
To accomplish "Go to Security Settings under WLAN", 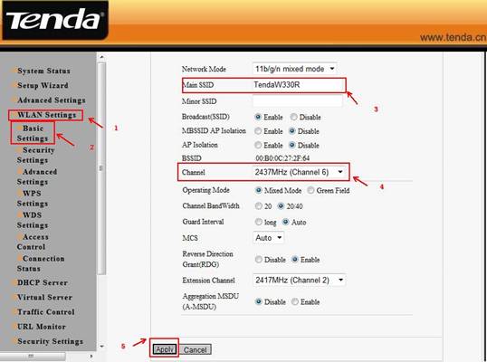I will [x=35, y=155].
